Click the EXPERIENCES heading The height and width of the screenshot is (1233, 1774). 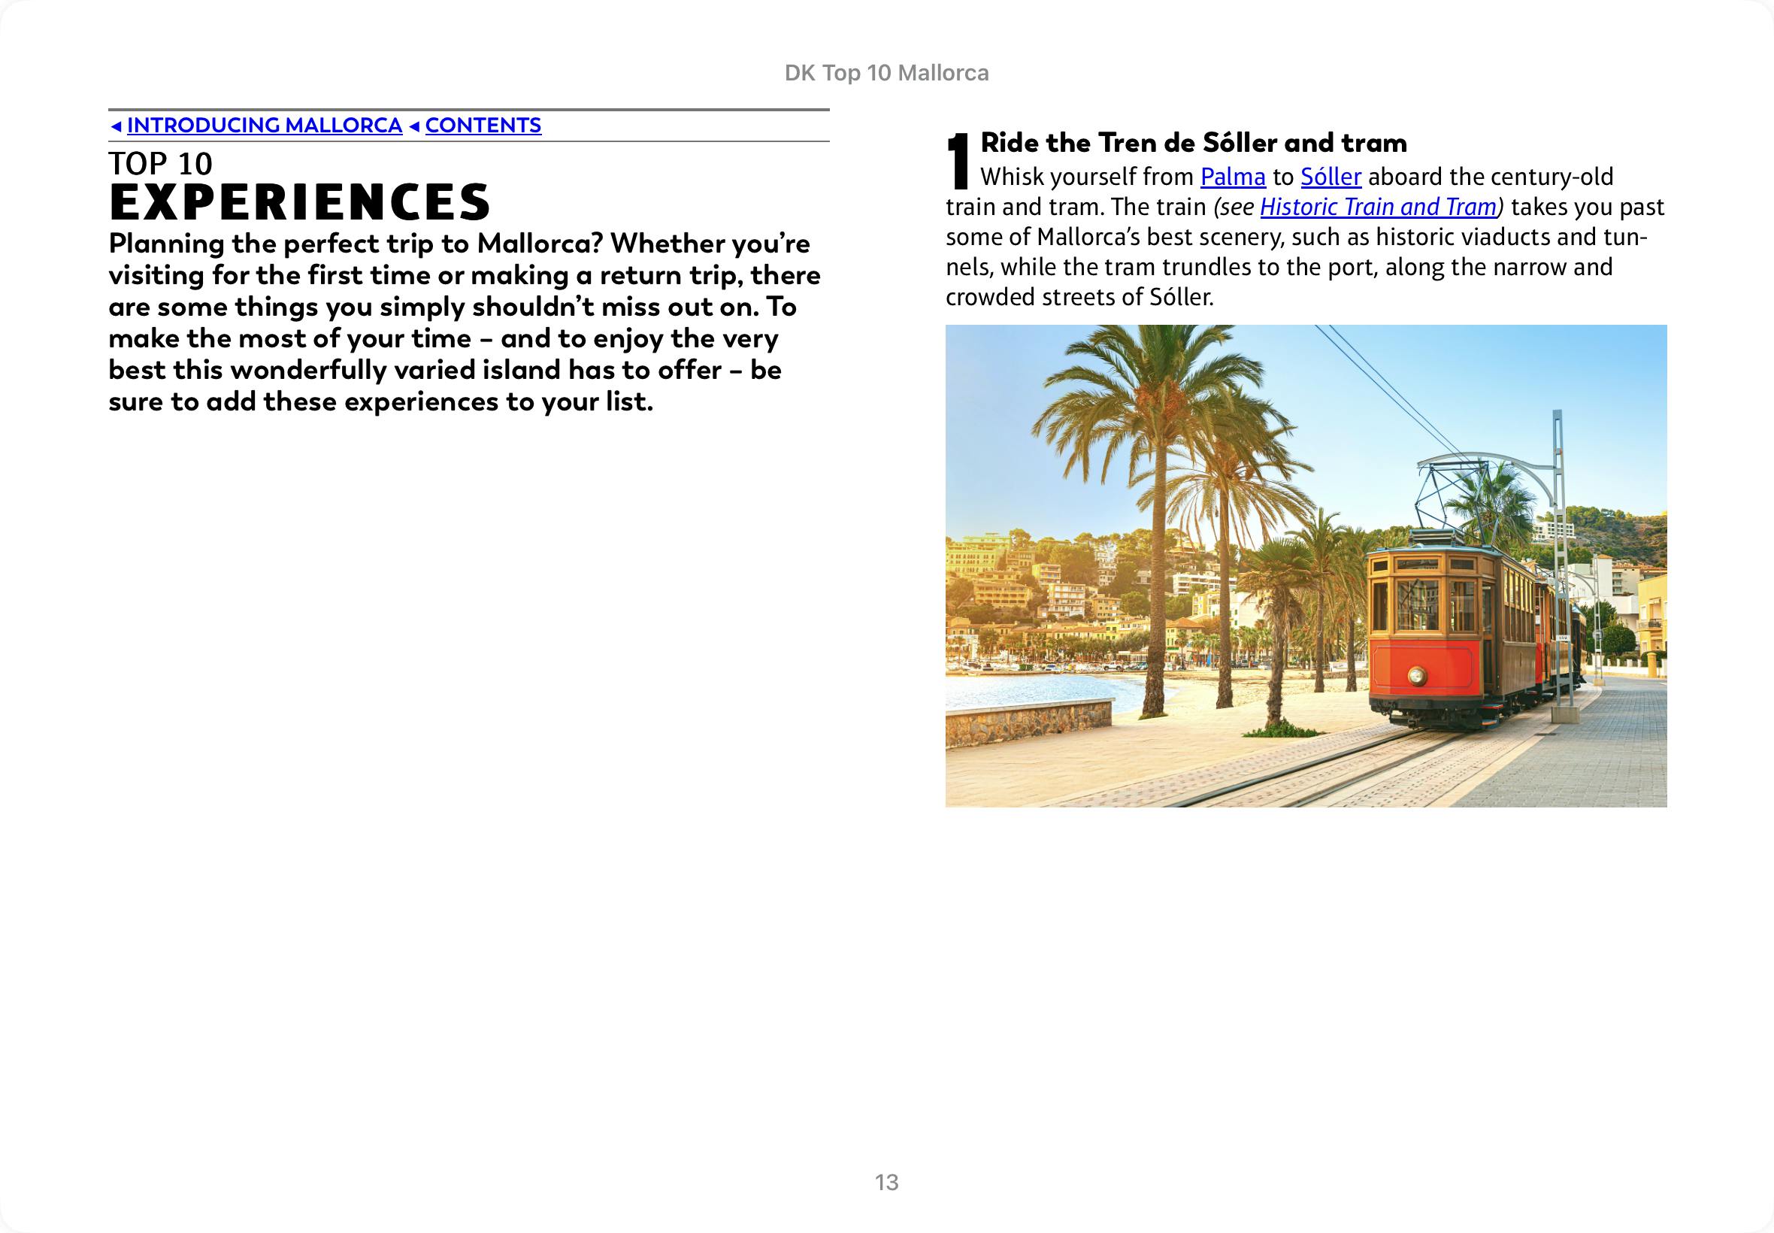[300, 202]
